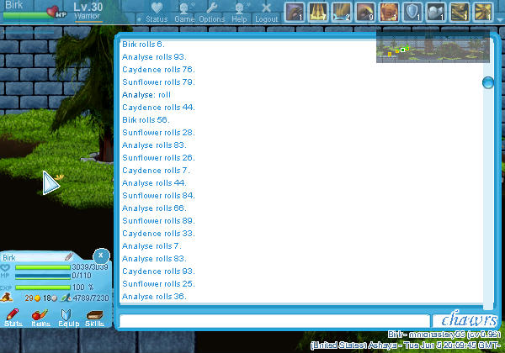Click the chat scrollbar round handle
This screenshot has width=505, height=353.
(x=487, y=82)
